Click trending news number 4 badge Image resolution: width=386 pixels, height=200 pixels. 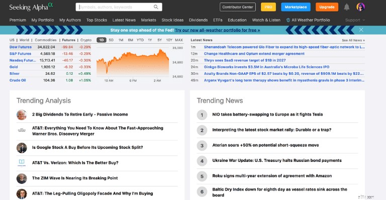(202, 161)
